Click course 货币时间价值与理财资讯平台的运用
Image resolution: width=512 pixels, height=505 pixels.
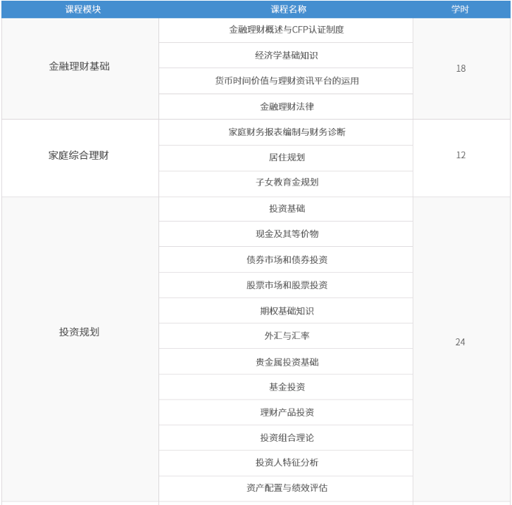287,80
